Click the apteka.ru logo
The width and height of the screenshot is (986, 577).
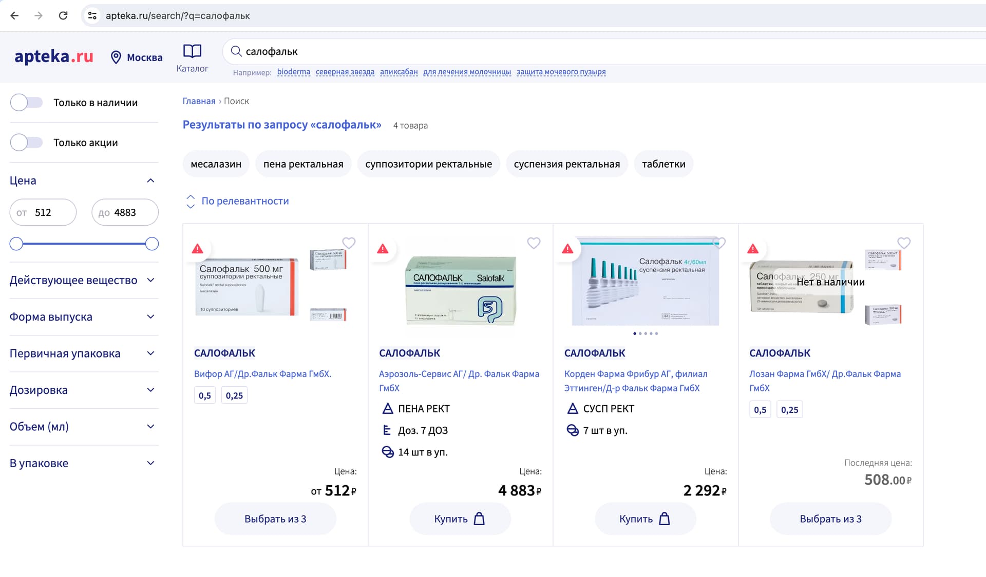click(54, 56)
